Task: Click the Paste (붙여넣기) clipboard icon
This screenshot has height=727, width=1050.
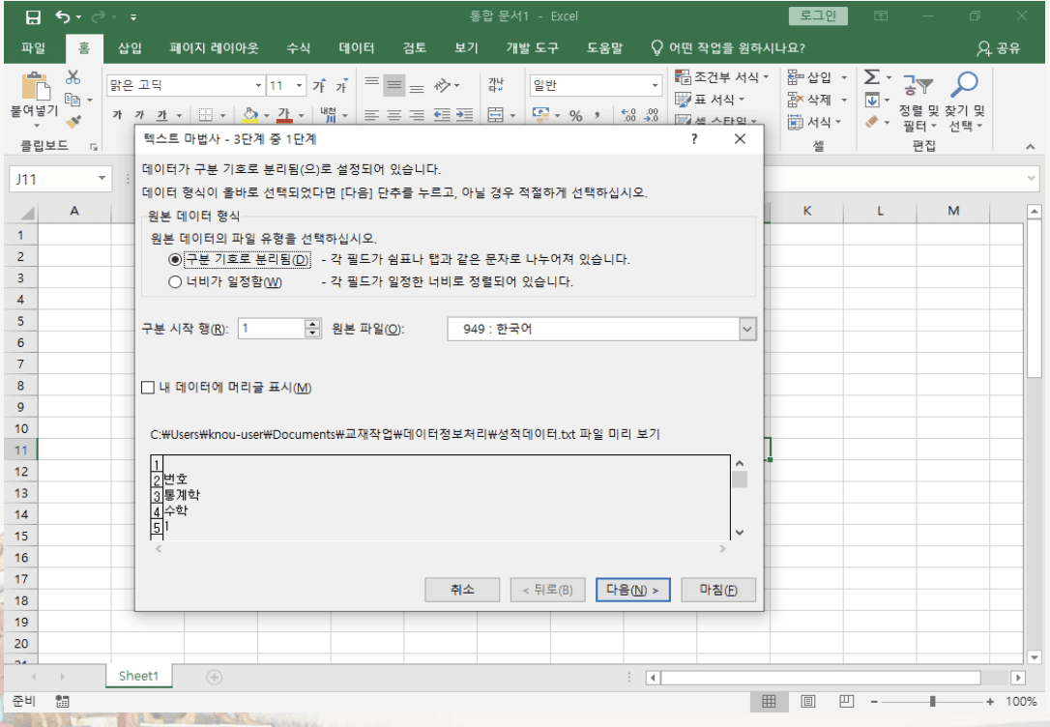Action: [x=34, y=88]
